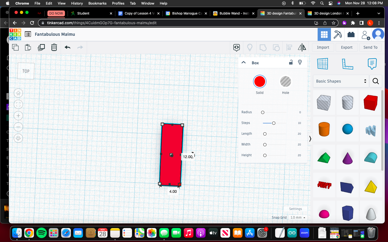Open the Snap Grid size dropdown
The image size is (388, 242).
tap(298, 218)
